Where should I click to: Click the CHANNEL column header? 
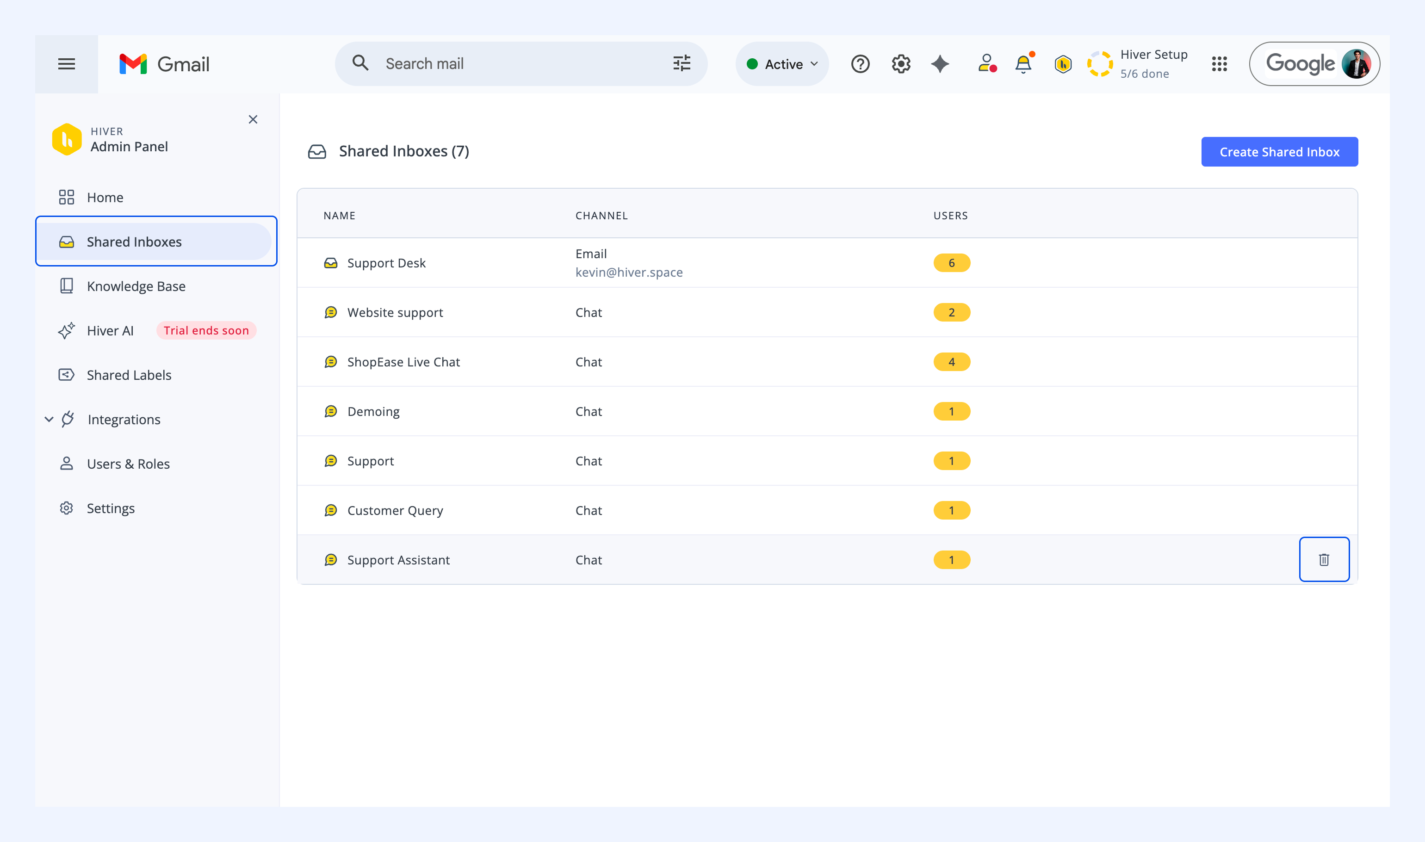click(x=602, y=216)
